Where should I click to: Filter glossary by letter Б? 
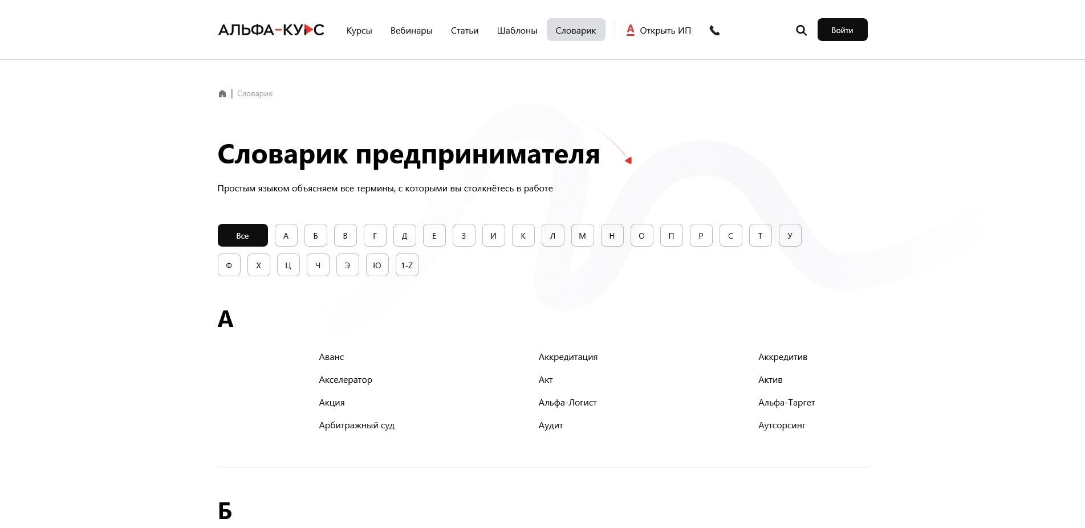[315, 235]
